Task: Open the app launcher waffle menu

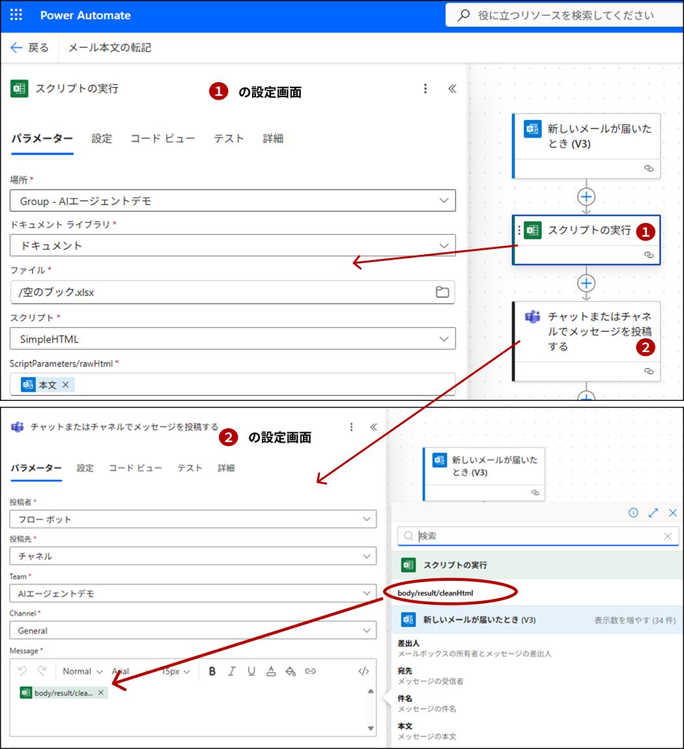Action: (x=16, y=16)
